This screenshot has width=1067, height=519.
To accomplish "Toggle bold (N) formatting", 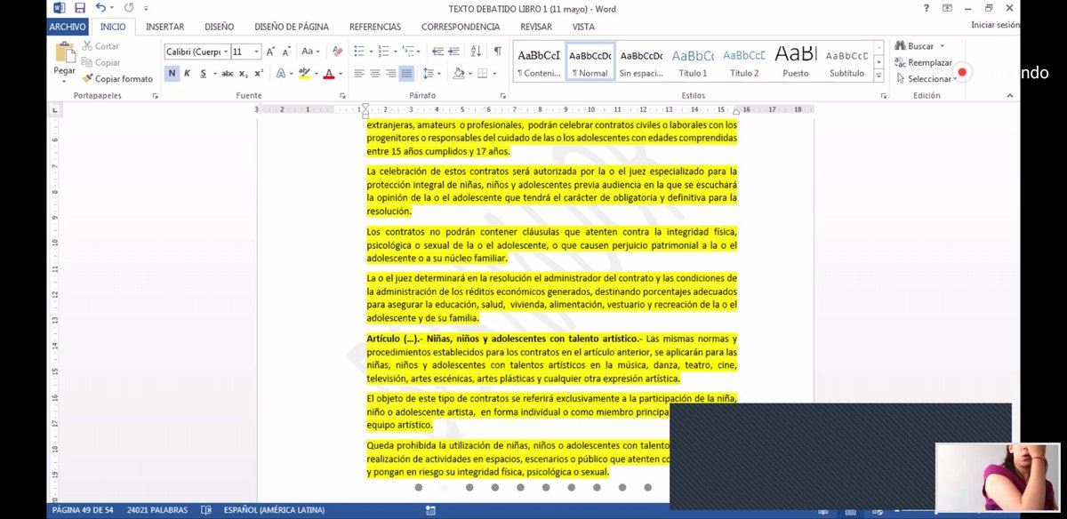I will pyautogui.click(x=171, y=73).
